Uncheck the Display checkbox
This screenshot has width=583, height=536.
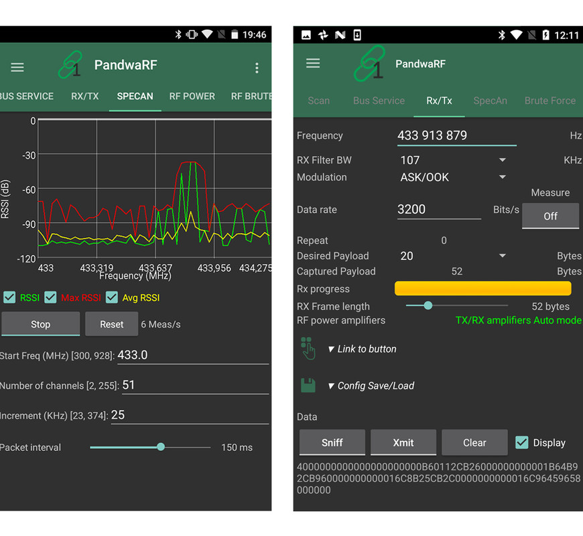point(521,442)
